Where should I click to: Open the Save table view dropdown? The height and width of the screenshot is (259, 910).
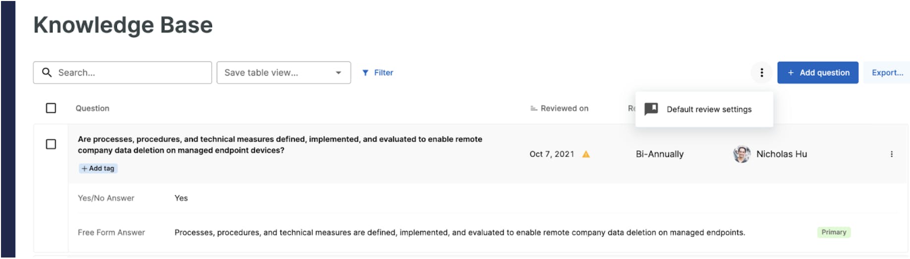pos(284,73)
